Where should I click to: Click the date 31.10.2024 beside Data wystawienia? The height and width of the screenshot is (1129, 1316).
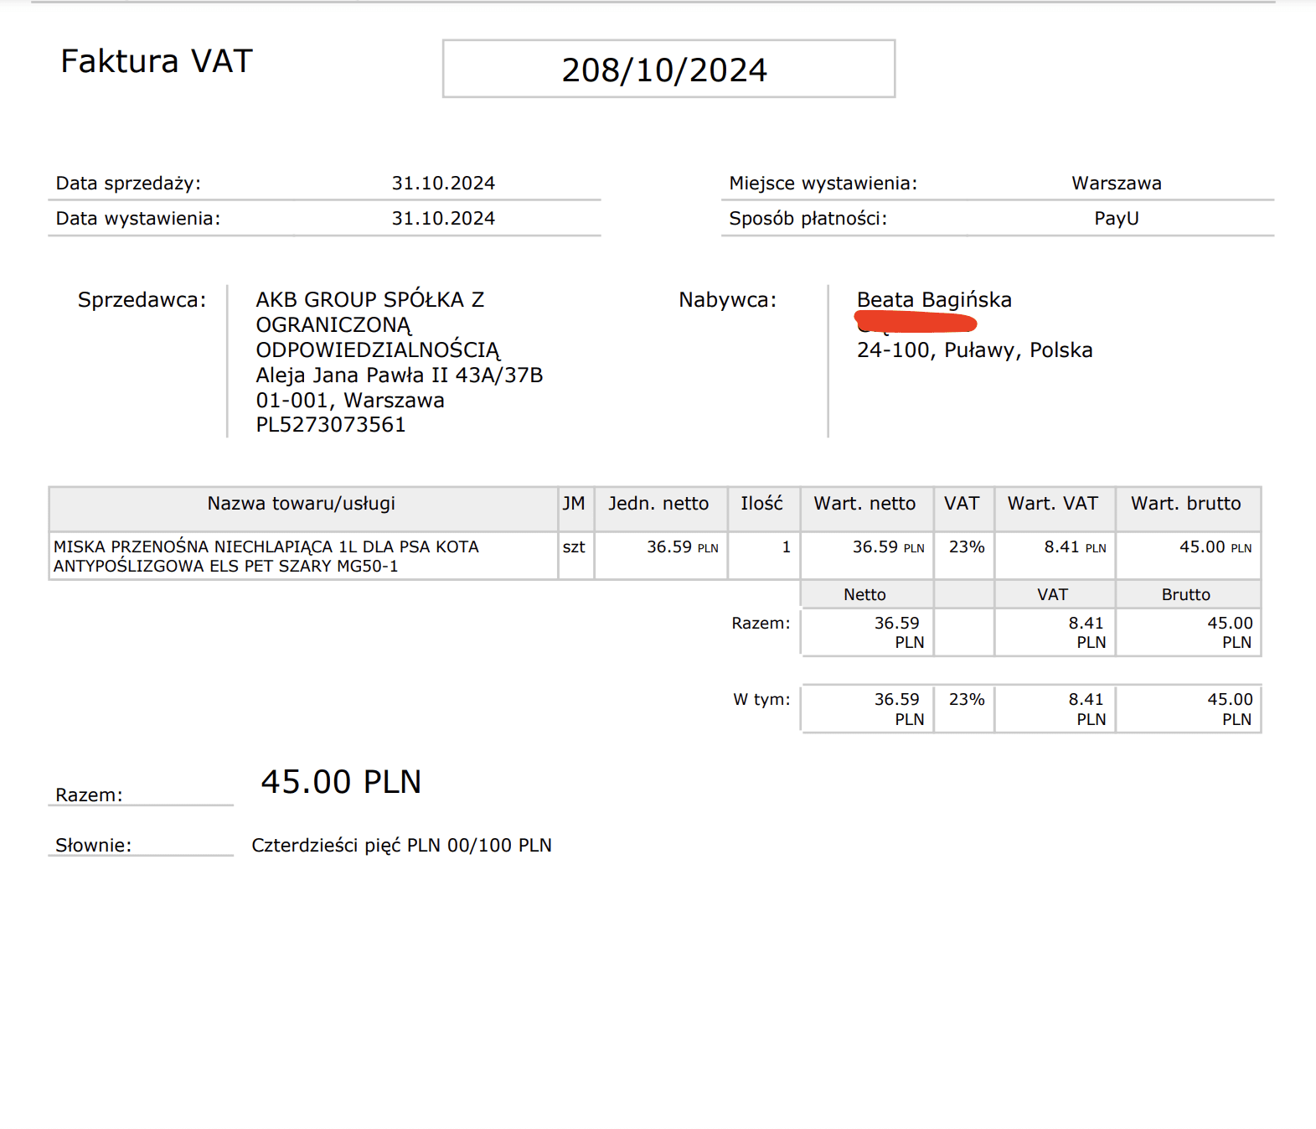click(x=443, y=219)
